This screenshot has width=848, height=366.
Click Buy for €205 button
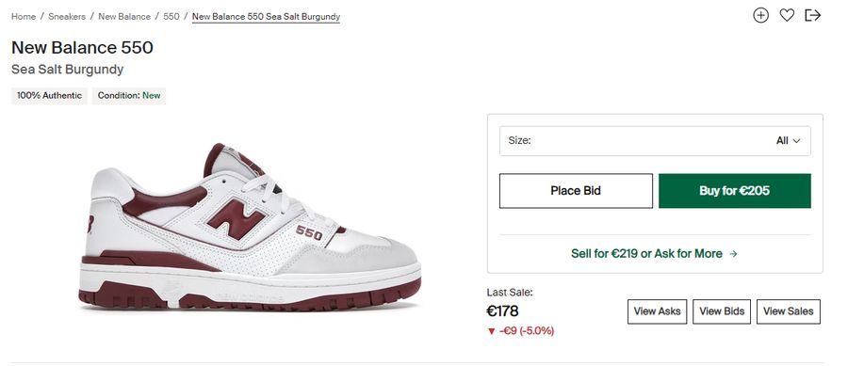point(734,191)
